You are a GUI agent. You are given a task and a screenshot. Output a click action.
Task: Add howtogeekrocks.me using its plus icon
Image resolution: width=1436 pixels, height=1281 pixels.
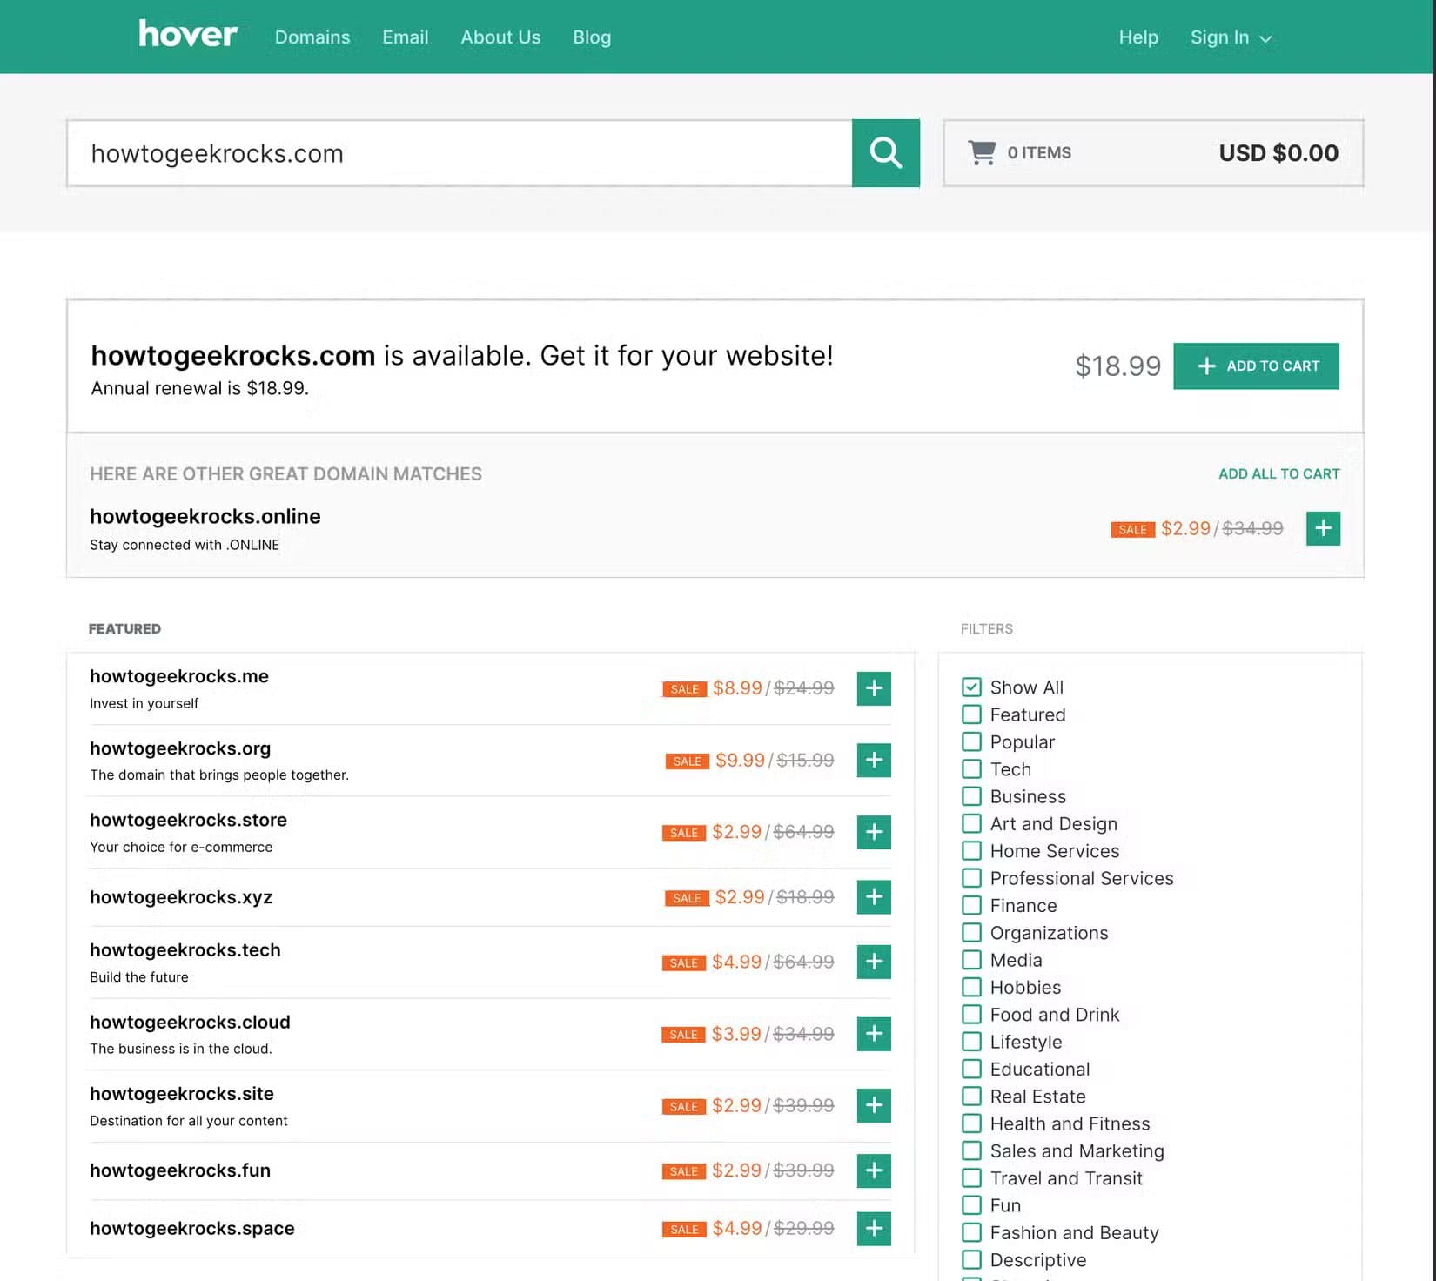point(874,688)
